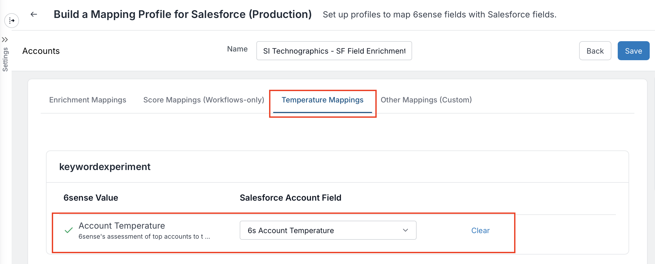This screenshot has height=264, width=655.
Task: Switch to Enrichment Mappings tab
Action: click(x=88, y=100)
